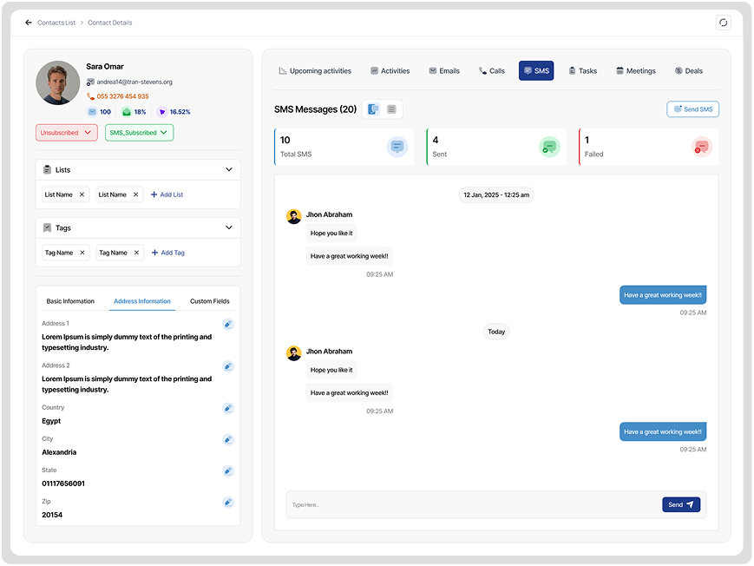Switch SMS view to list layout
Image resolution: width=754 pixels, height=566 pixels.
pyautogui.click(x=391, y=109)
